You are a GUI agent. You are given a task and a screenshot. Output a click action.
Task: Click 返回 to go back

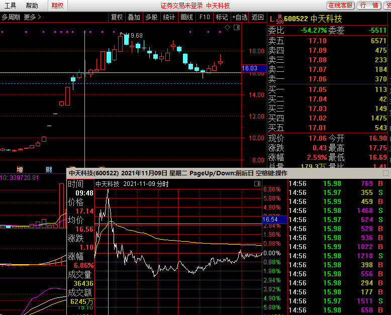[258, 17]
